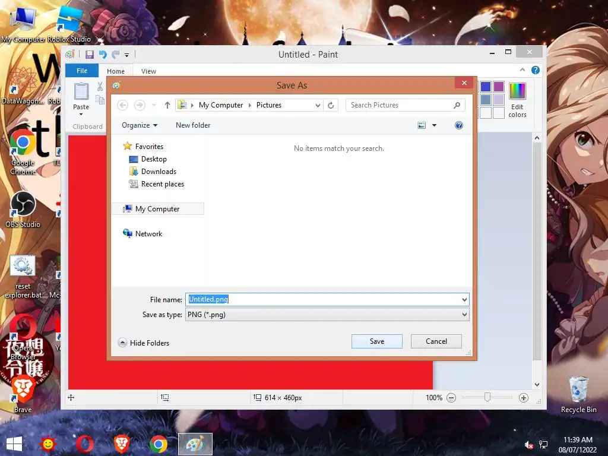Viewport: 608px width, 456px height.
Task: Click the Save button
Action: tap(377, 341)
